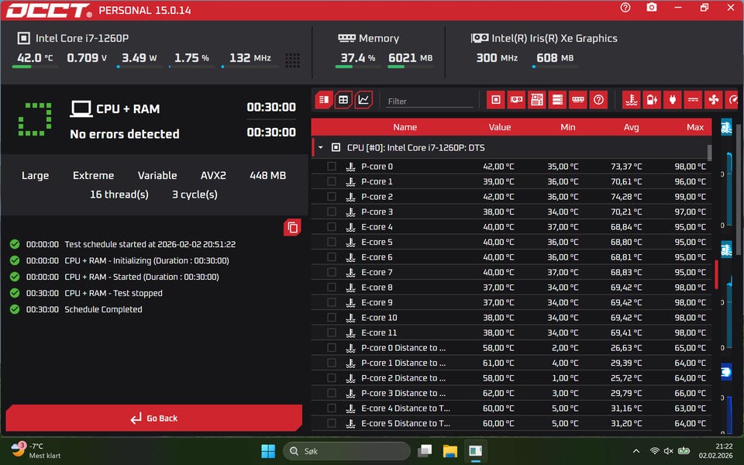The width and height of the screenshot is (744, 465).
Task: Sort by the Name column header
Action: (x=405, y=127)
